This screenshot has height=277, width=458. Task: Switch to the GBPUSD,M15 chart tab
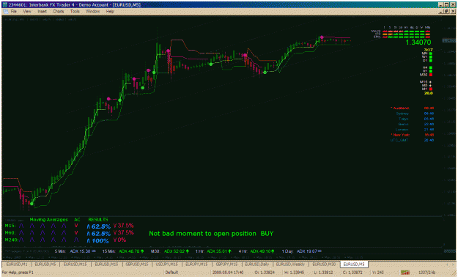tap(137, 264)
